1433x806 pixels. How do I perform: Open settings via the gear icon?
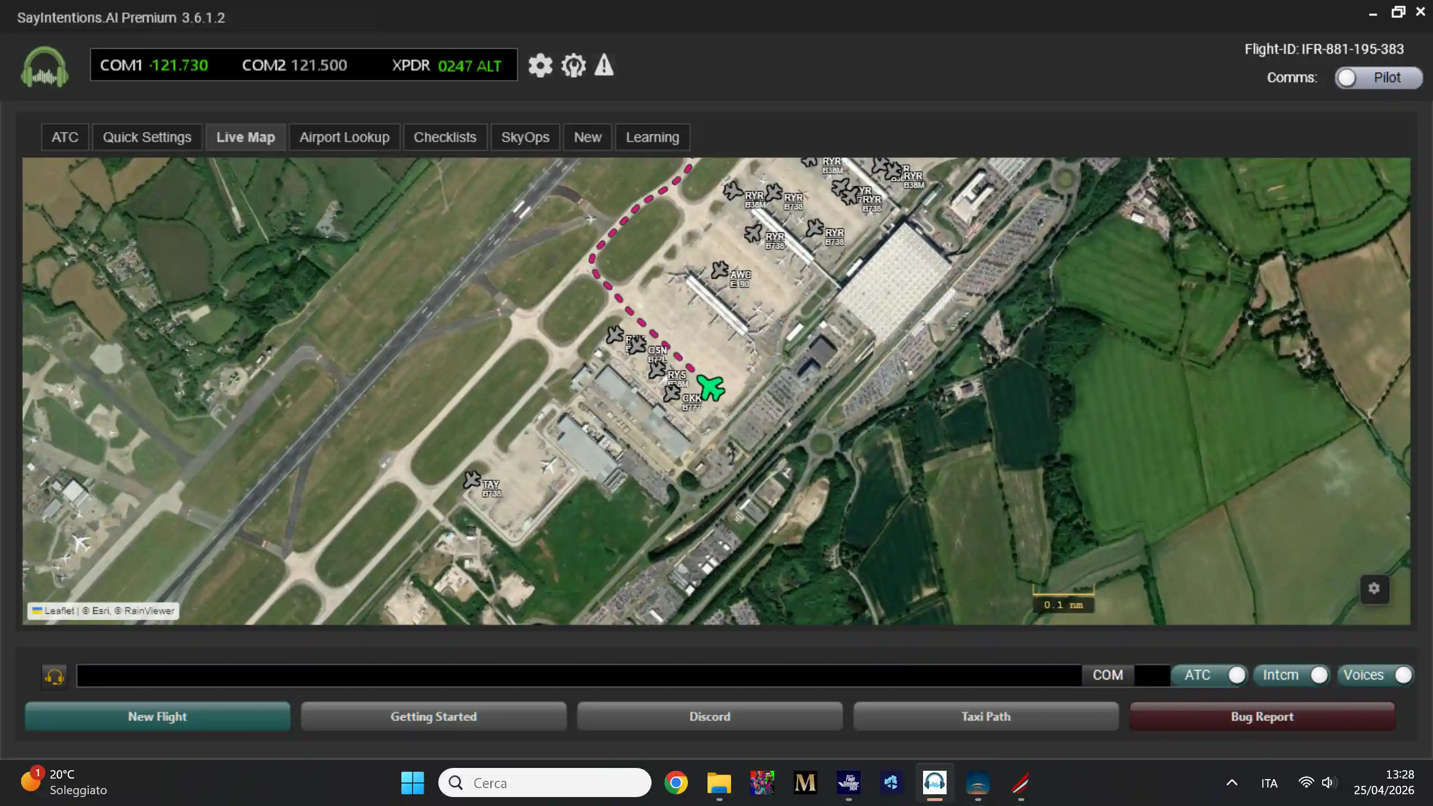tap(540, 65)
